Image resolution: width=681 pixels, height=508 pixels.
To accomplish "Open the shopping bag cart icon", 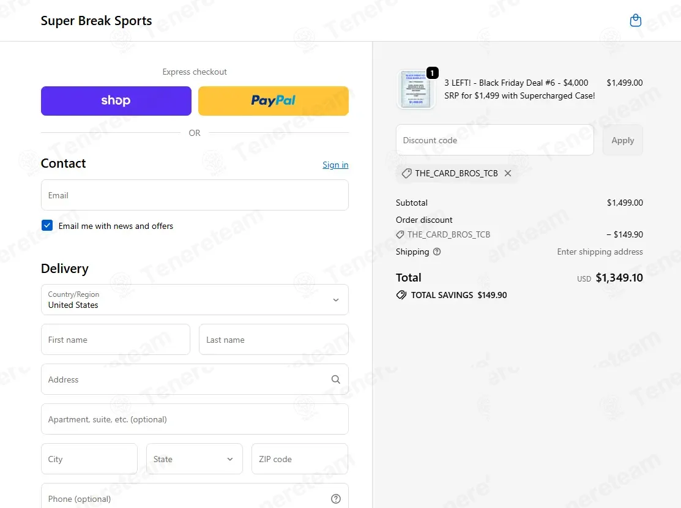I will (635, 20).
